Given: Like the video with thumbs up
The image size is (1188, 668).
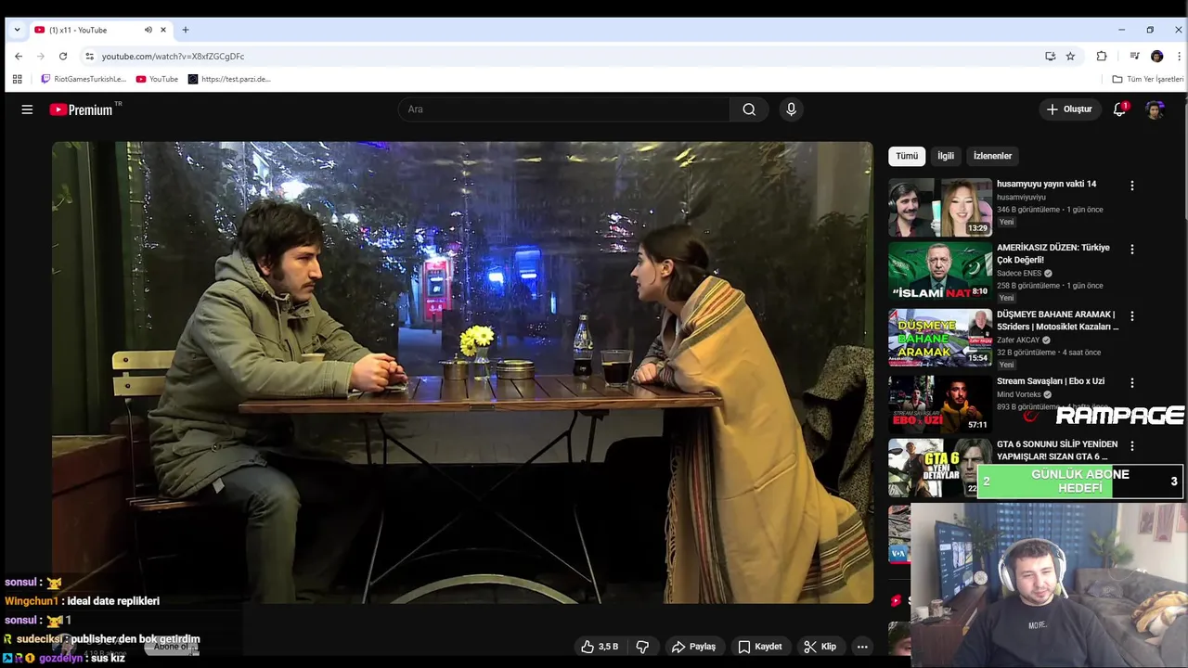Looking at the screenshot, I should point(588,647).
